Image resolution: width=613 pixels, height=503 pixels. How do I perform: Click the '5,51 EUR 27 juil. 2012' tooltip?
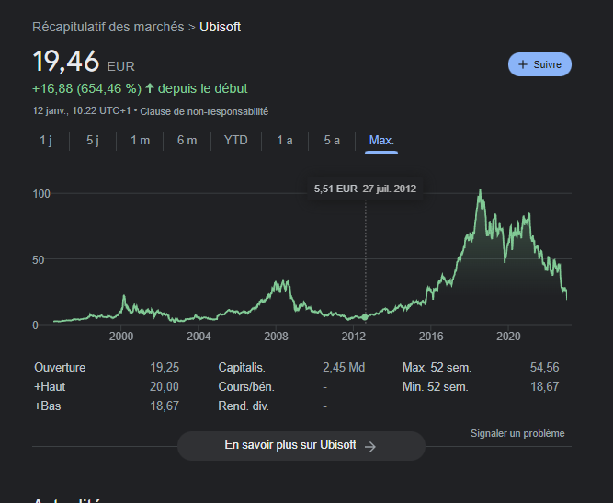pos(365,189)
